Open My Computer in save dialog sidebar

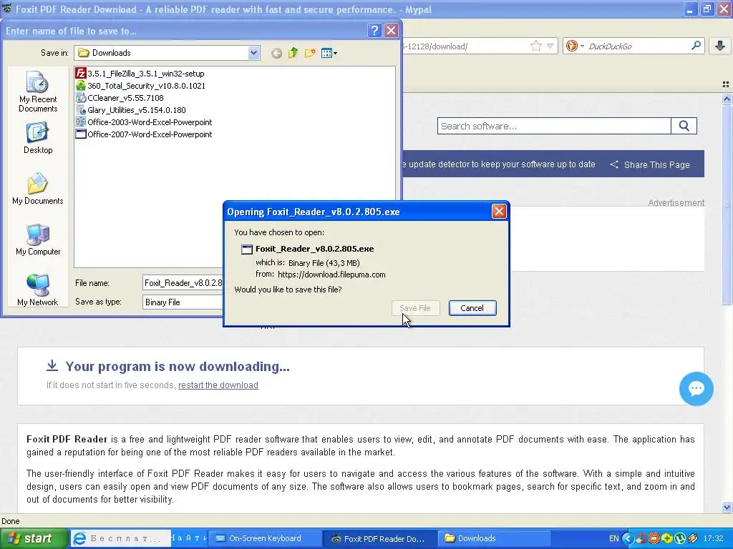tap(38, 239)
